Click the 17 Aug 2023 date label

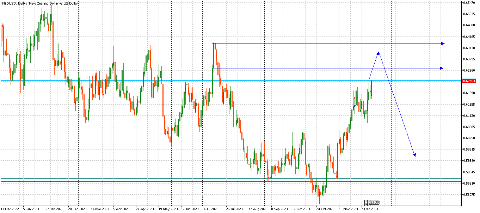point(258,209)
